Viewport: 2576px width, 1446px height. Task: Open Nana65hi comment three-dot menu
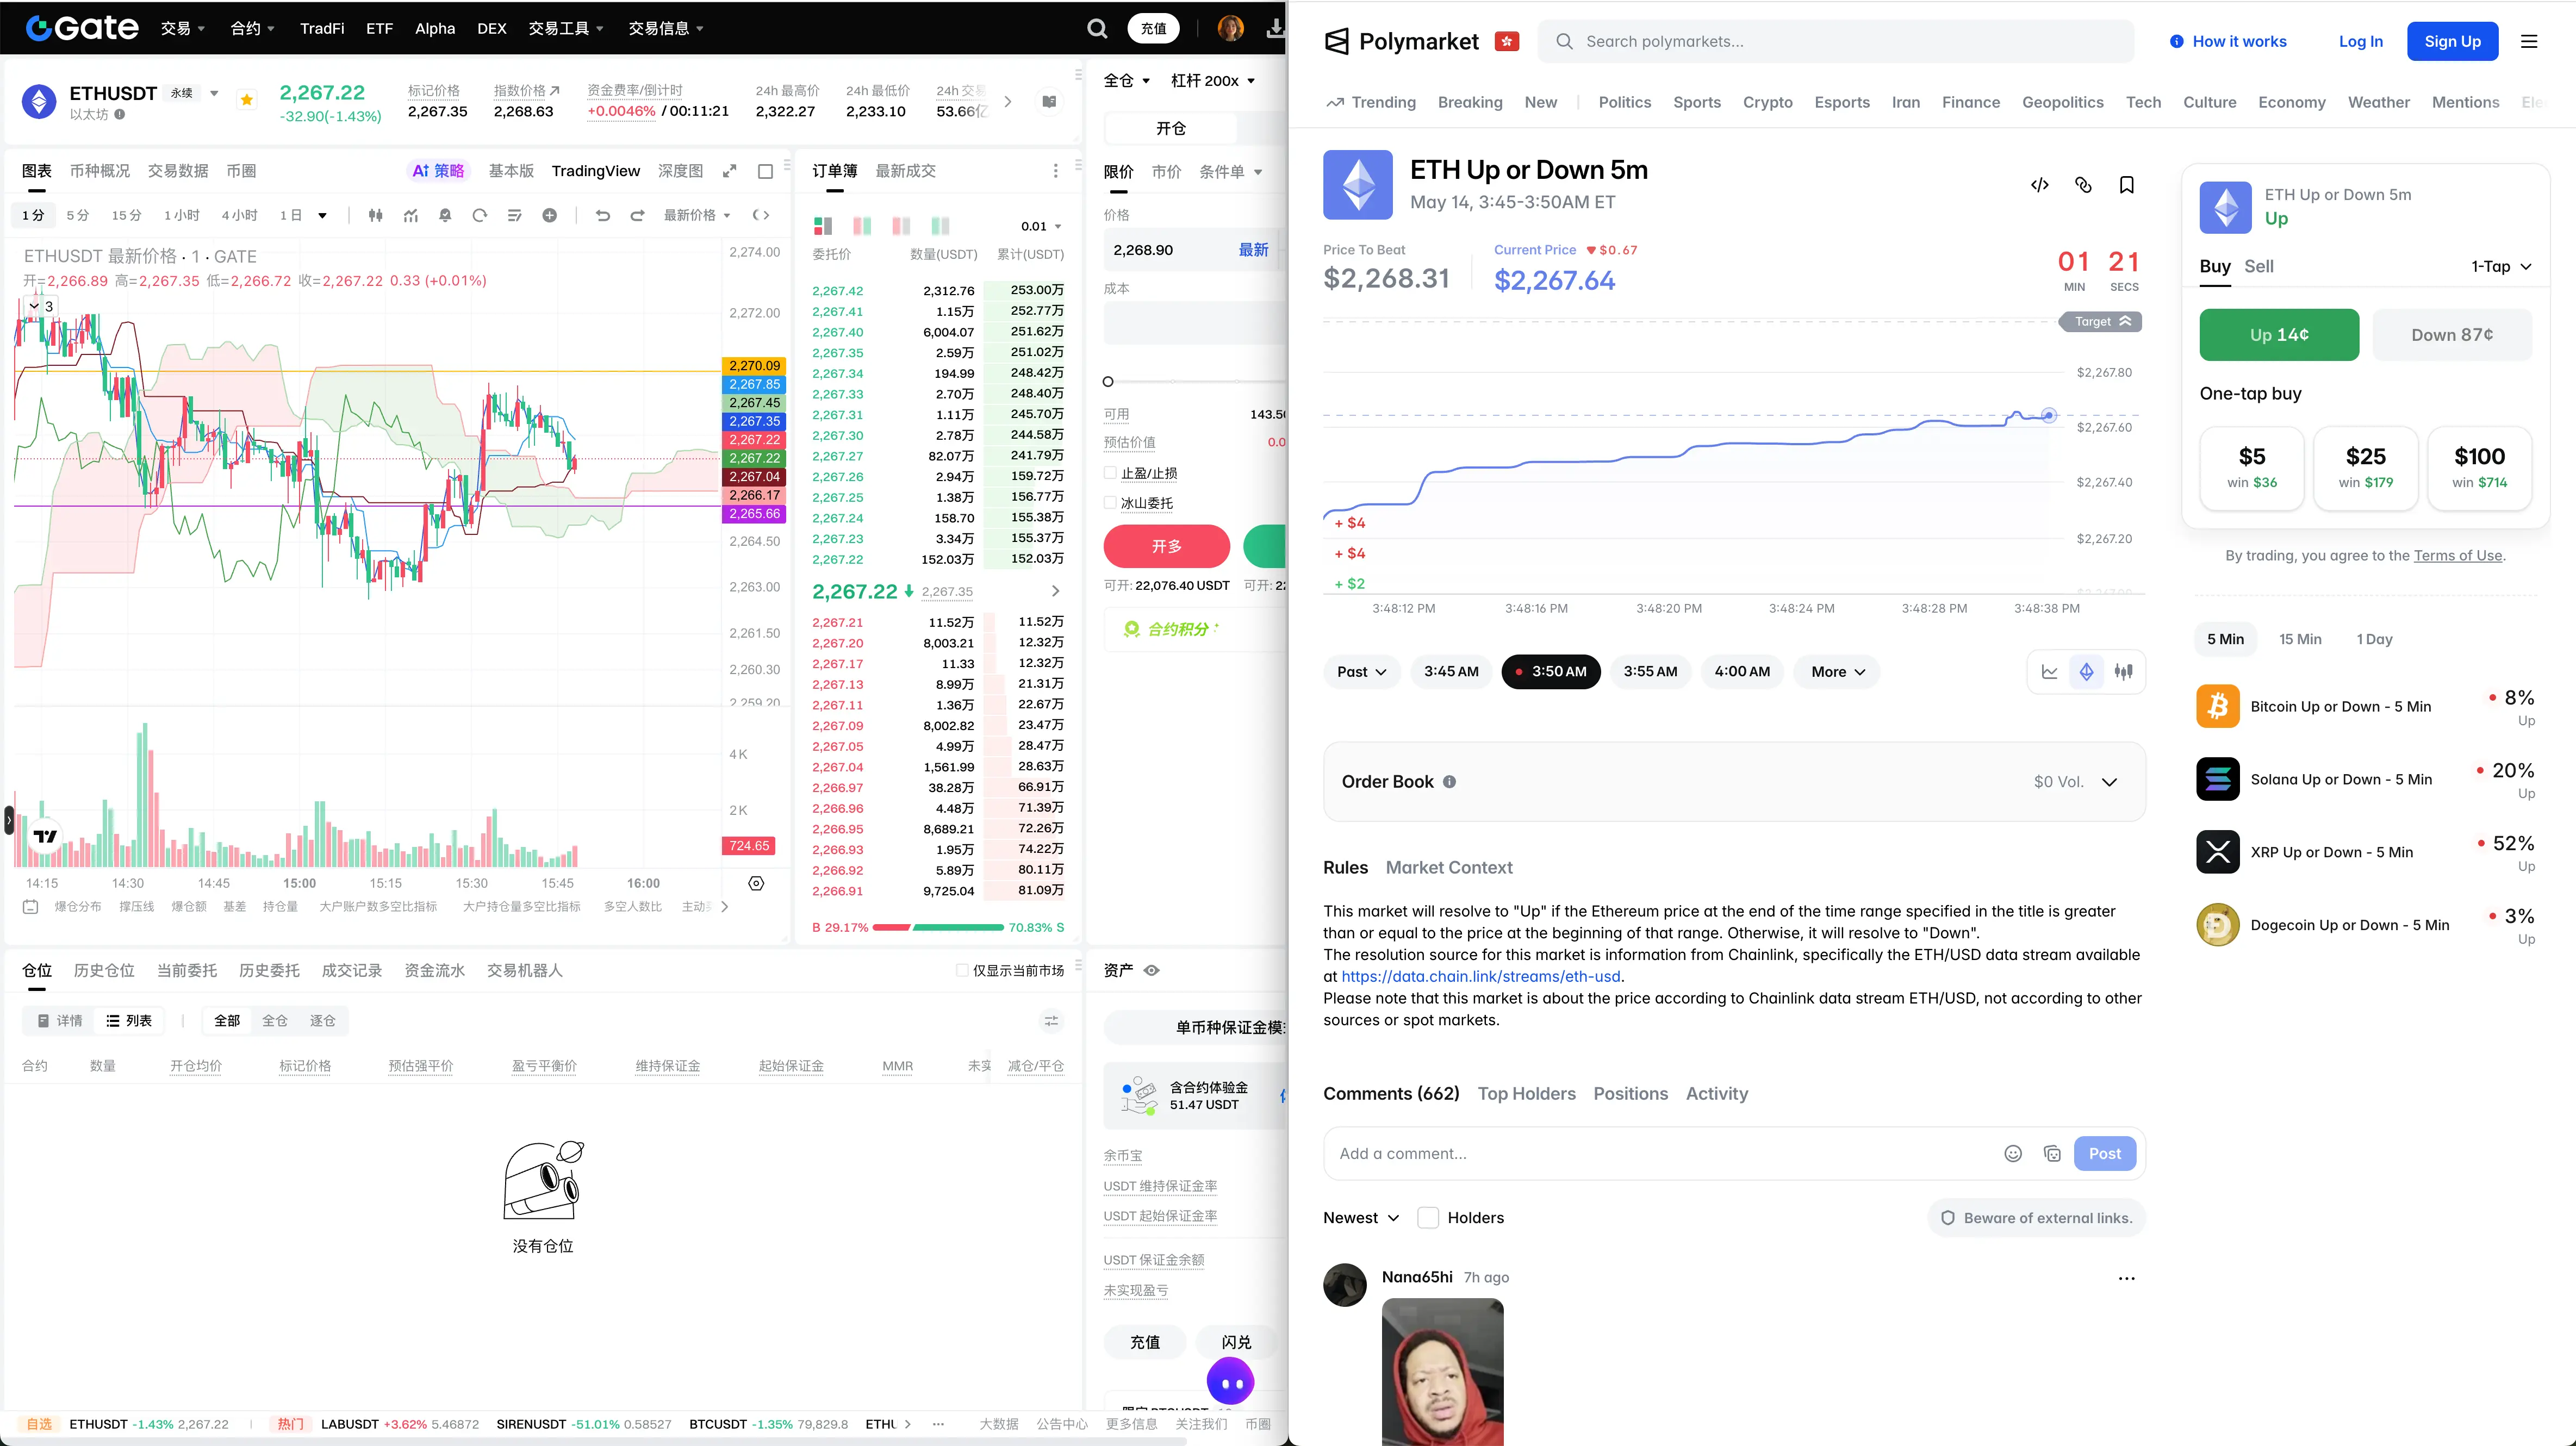(x=2127, y=1278)
